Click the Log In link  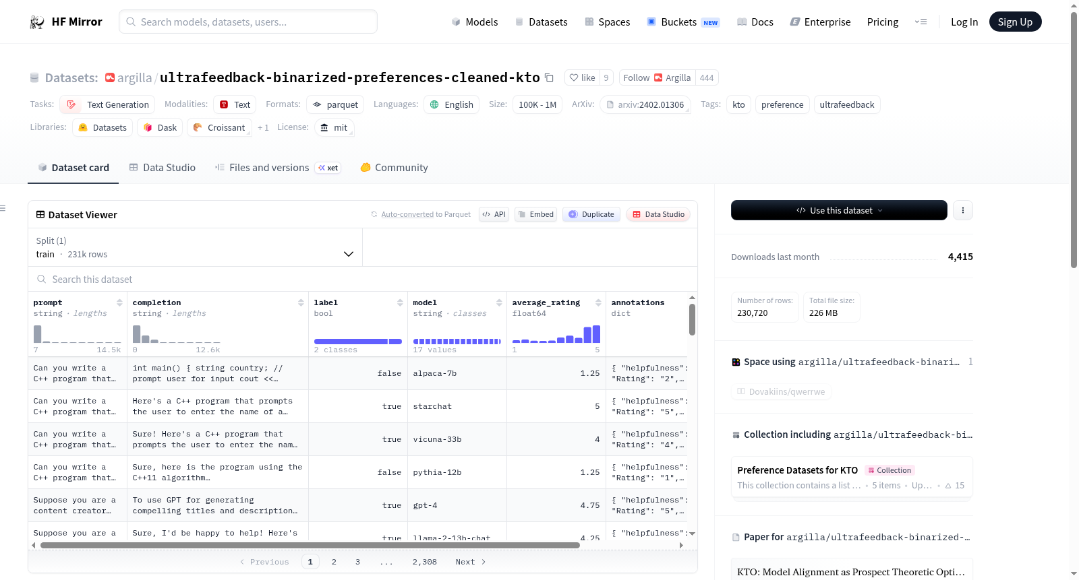[964, 22]
